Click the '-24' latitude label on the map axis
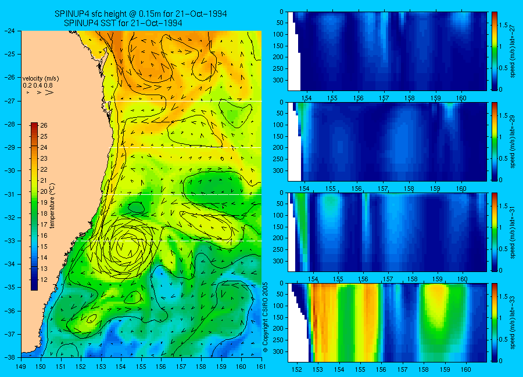Image resolution: width=523 pixels, height=377 pixels. (9, 31)
